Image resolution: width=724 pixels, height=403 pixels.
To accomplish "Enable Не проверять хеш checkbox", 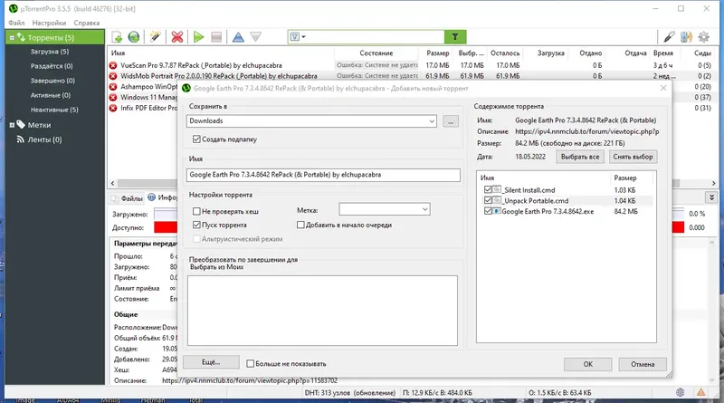I will [x=196, y=211].
